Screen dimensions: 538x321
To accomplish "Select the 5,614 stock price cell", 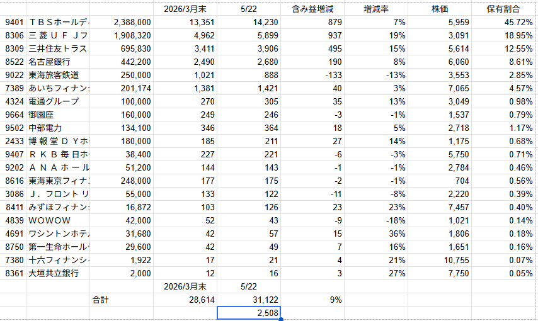I will point(440,48).
